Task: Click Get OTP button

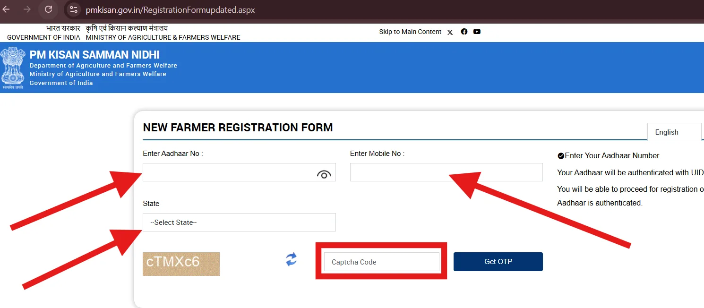Action: [498, 262]
